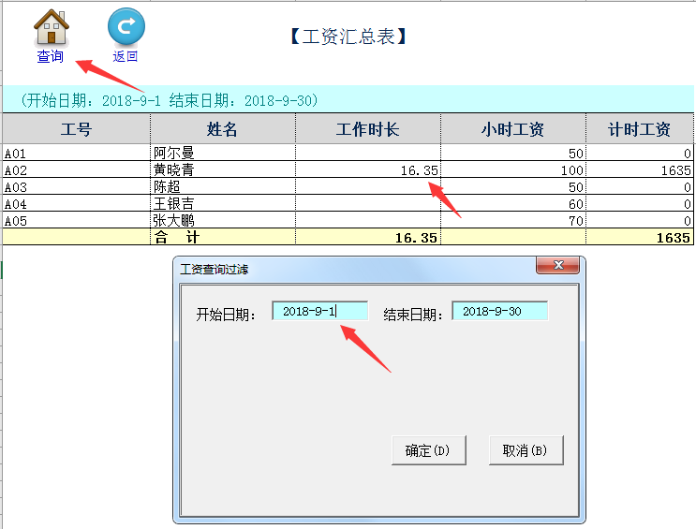Click the blue 返回 arrow icon
The image size is (696, 529).
coord(126,26)
